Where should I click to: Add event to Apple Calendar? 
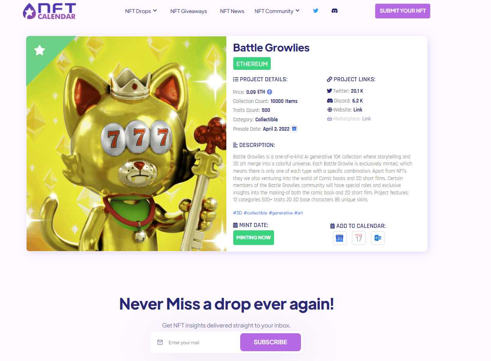pos(359,238)
